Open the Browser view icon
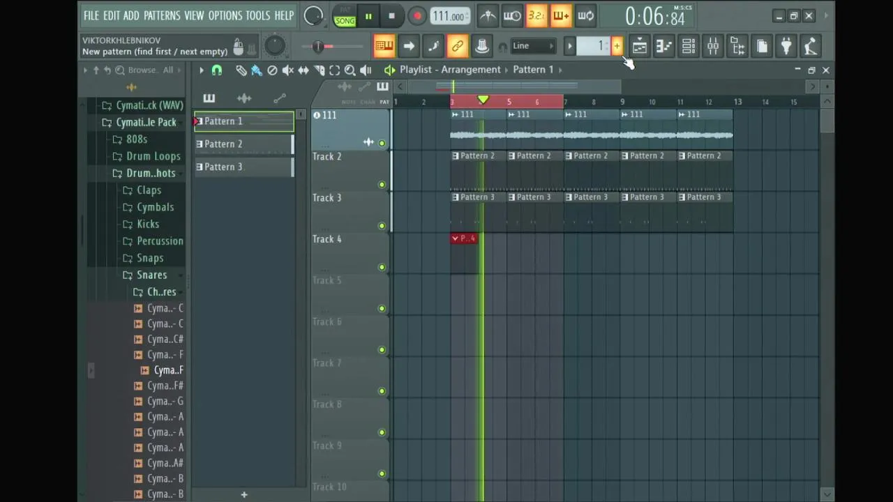The width and height of the screenshot is (893, 502). 737,47
